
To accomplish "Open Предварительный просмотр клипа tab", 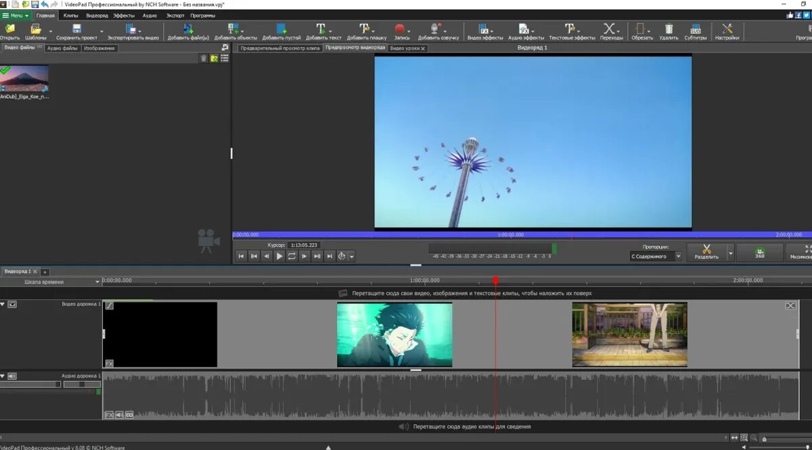I will pyautogui.click(x=279, y=49).
